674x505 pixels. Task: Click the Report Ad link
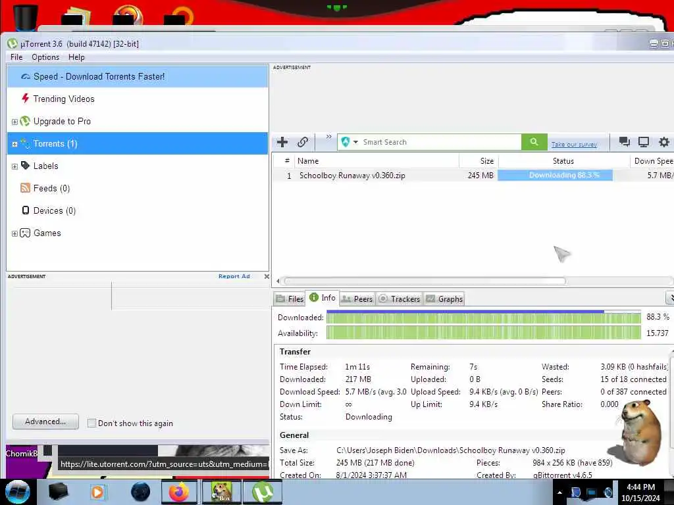click(x=234, y=276)
